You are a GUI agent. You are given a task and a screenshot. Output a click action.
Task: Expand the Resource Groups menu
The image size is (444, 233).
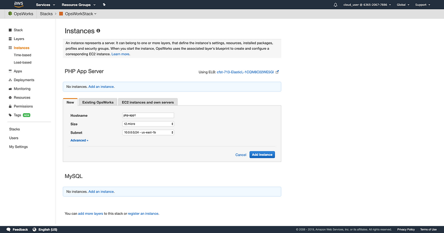79,5
